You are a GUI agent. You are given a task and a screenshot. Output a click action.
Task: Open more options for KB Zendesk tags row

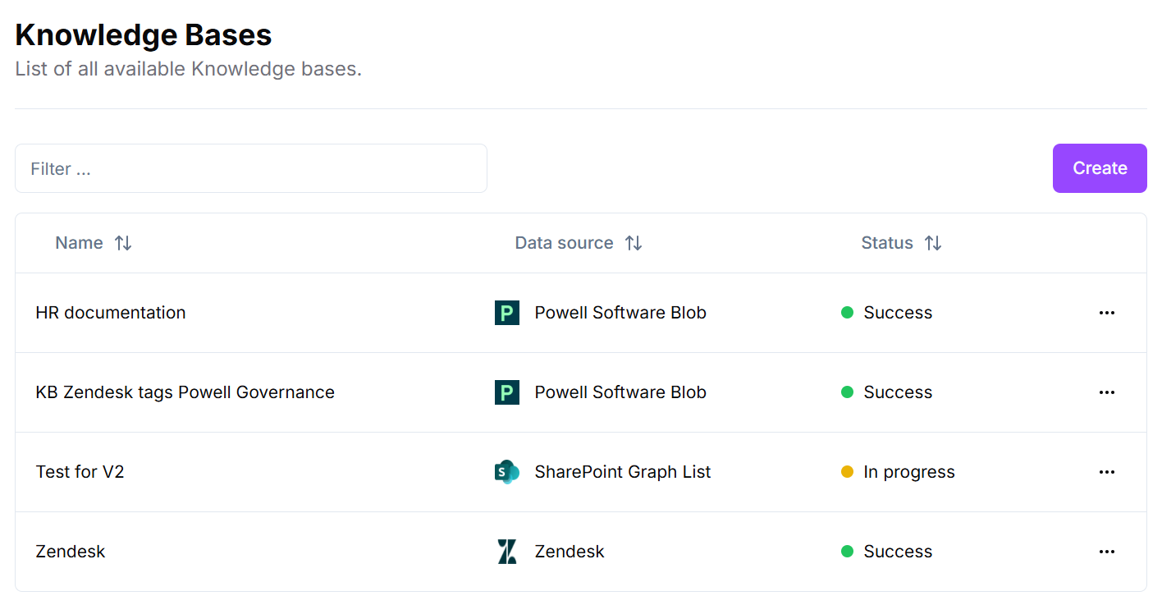pyautogui.click(x=1107, y=392)
